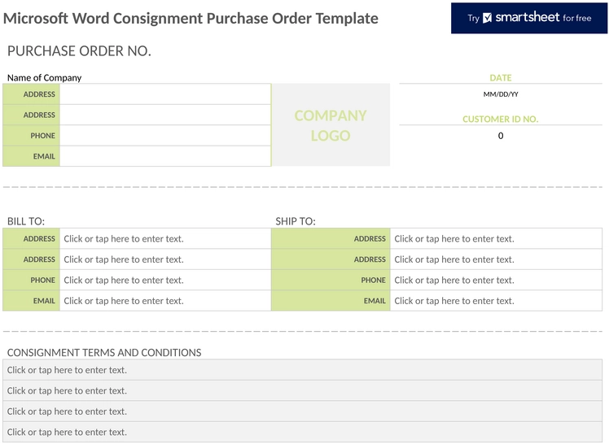Click the Bill To EMAIL text field
The image size is (609, 444).
[165, 301]
